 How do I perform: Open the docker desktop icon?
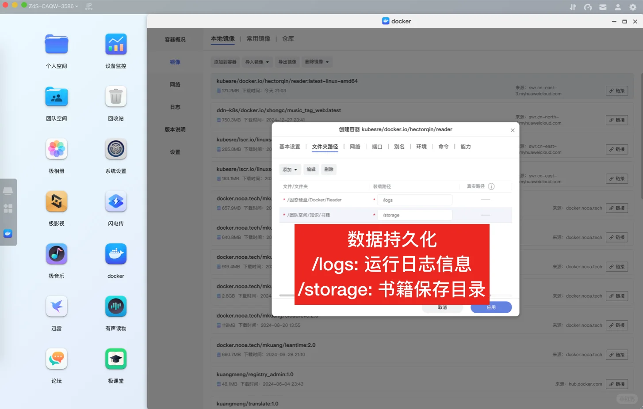point(116,254)
